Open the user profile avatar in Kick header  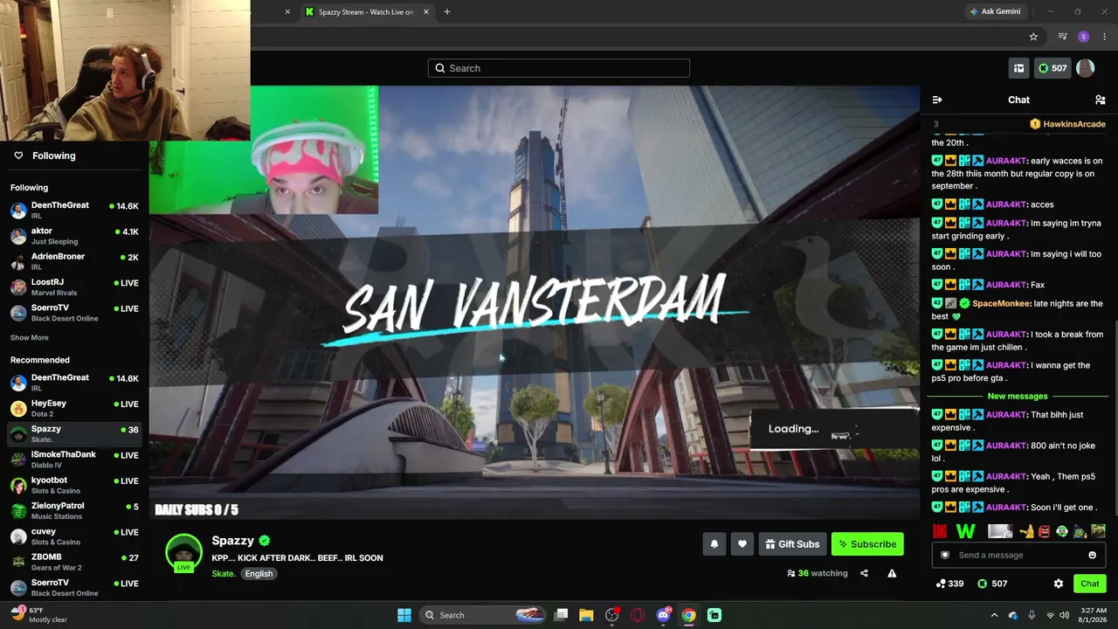(x=1086, y=68)
